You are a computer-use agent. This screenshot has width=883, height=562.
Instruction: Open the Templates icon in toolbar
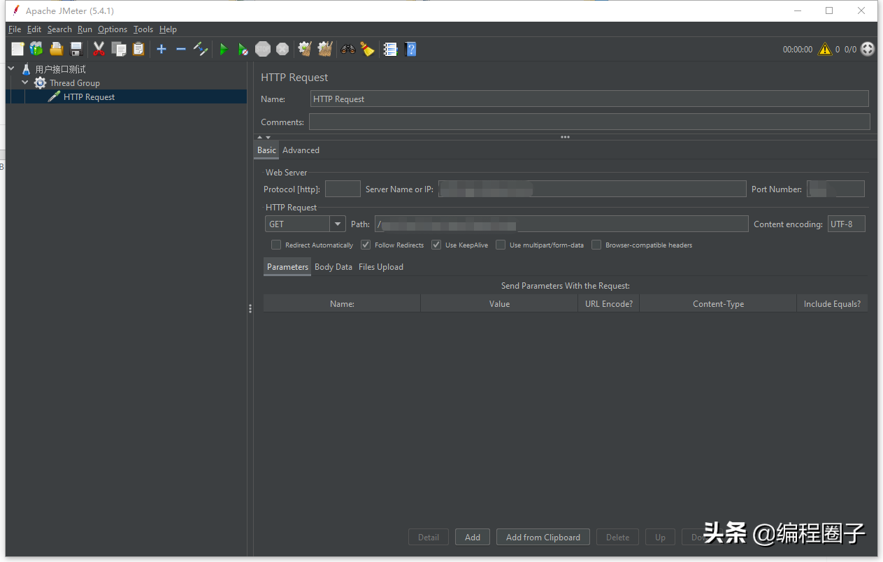pos(36,49)
